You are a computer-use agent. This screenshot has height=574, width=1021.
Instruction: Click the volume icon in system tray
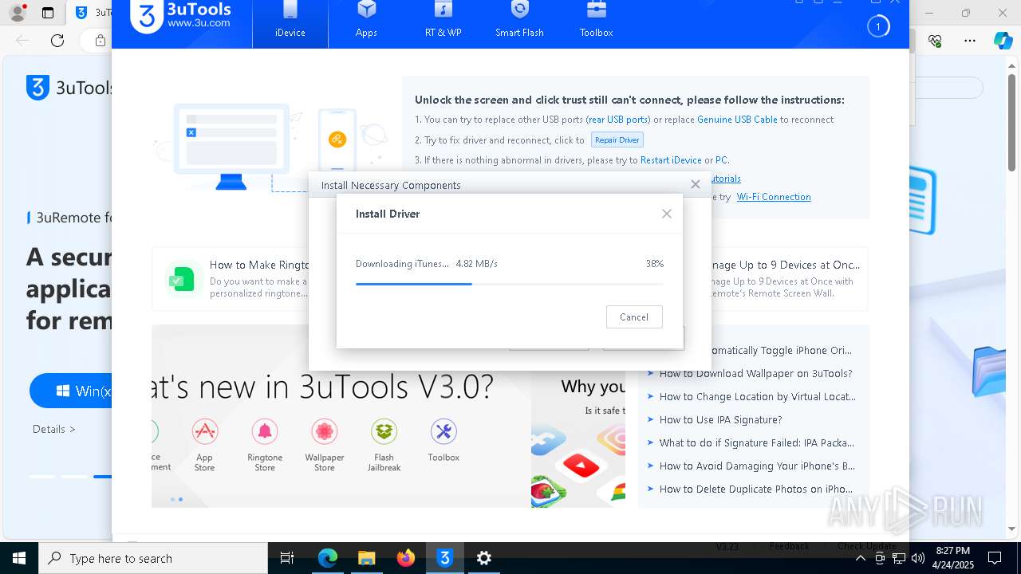(x=918, y=558)
